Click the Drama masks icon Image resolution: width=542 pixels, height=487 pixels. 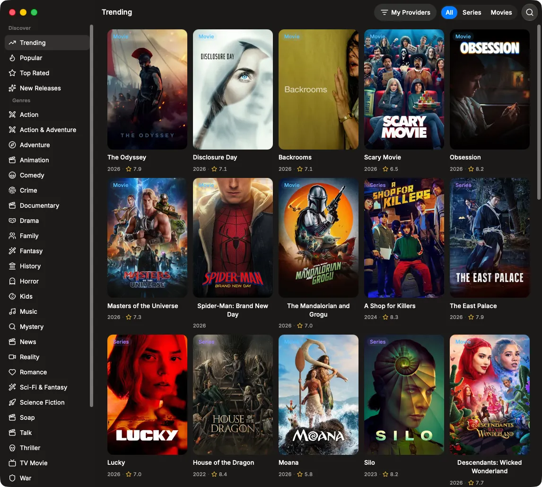[x=12, y=221]
